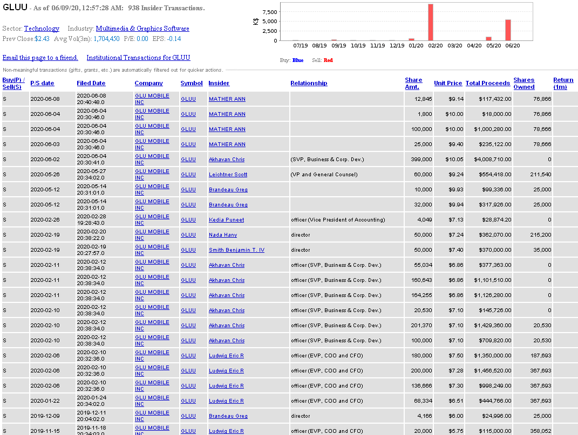Select the Avg Vol 1,704,450 value
578x435 pixels.
[106, 39]
